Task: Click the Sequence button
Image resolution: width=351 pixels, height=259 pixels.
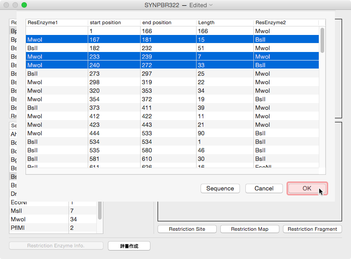Action: pyautogui.click(x=220, y=188)
